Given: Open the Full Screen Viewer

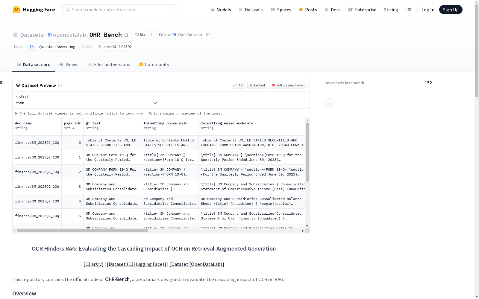Looking at the screenshot, I should tap(288, 85).
